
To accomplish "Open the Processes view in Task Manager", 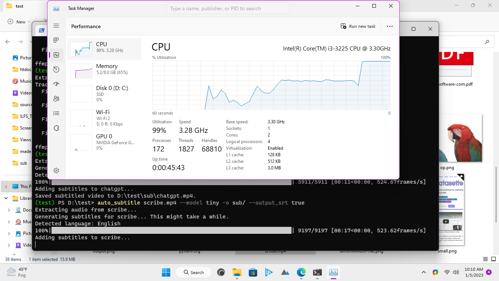I will coord(56,40).
